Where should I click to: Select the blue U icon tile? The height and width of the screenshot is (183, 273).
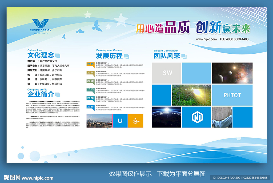120,121
